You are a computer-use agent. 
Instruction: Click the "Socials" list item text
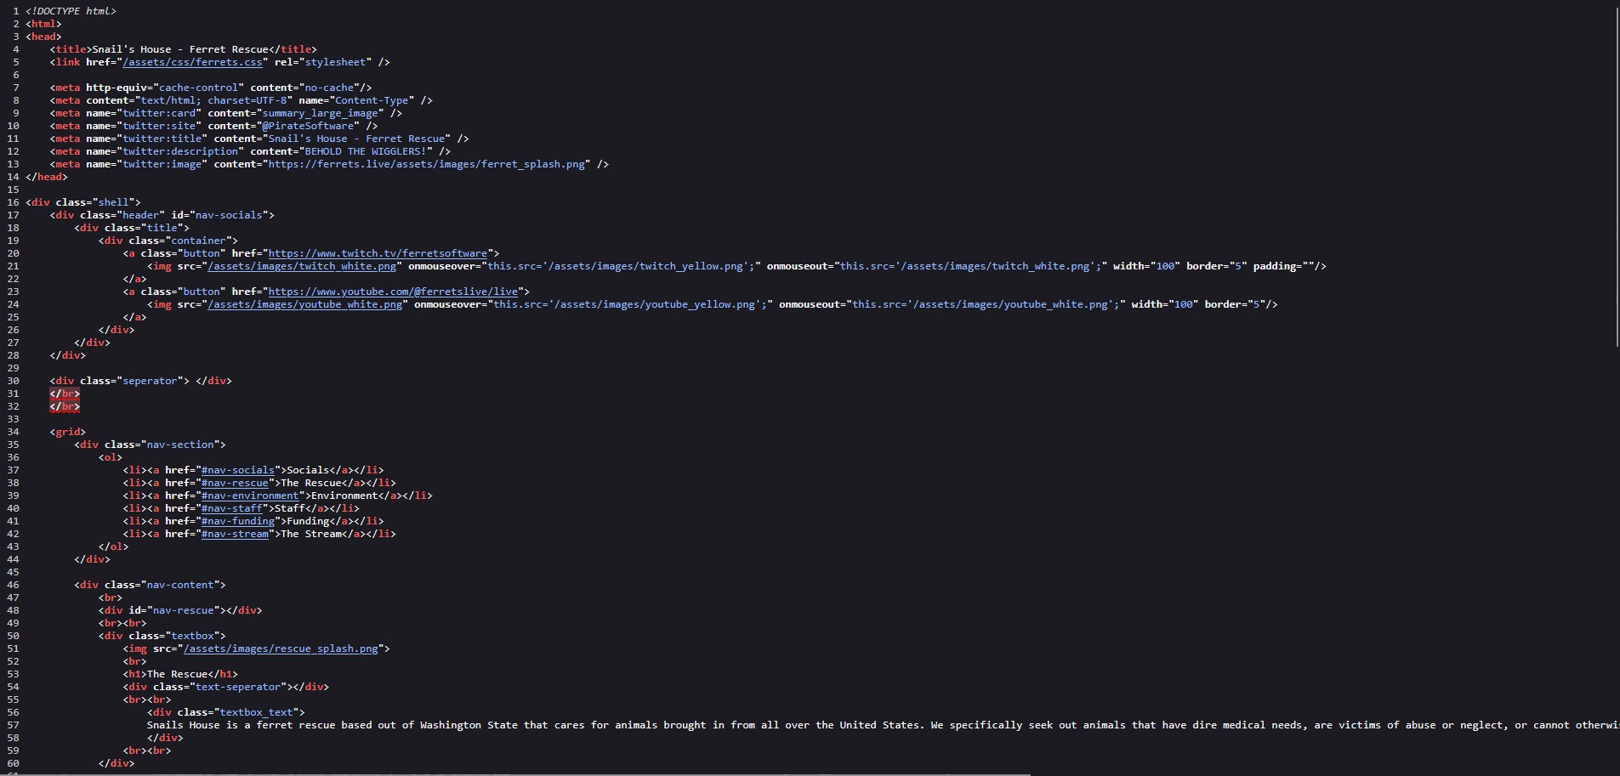(x=308, y=470)
